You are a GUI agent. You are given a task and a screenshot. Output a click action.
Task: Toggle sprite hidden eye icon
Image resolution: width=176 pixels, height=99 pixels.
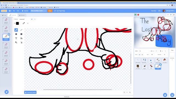click(142, 55)
